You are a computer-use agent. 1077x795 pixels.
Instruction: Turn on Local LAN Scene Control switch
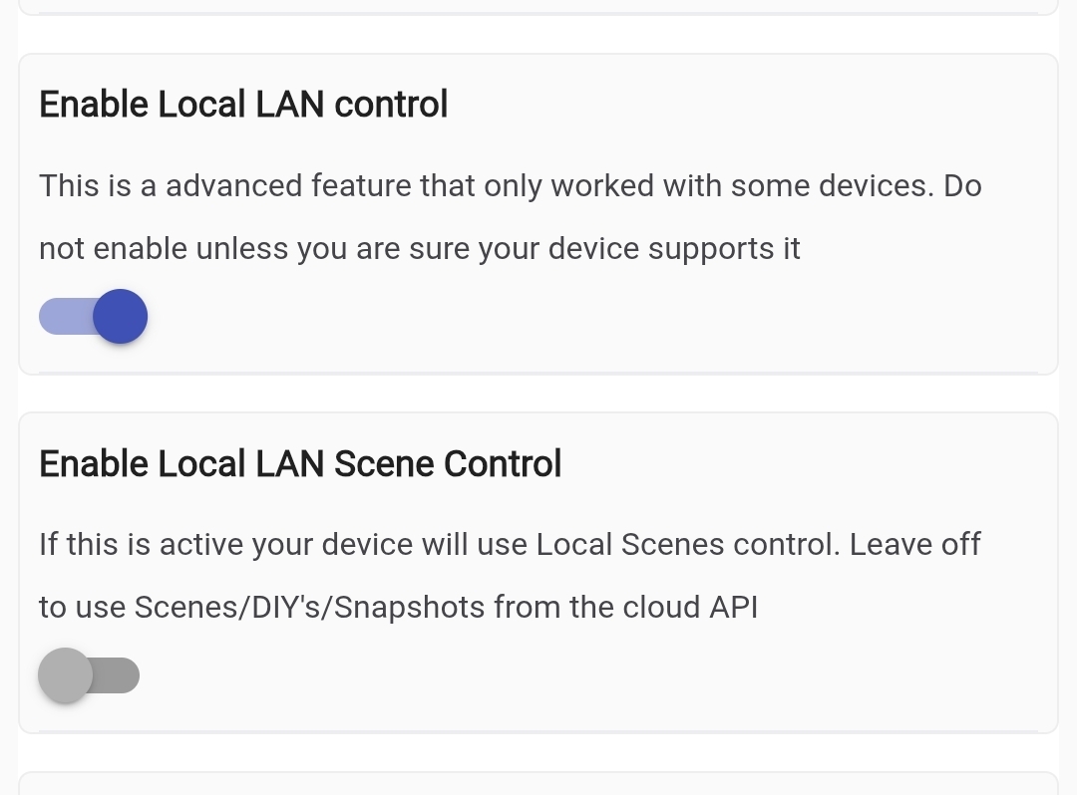(x=89, y=675)
